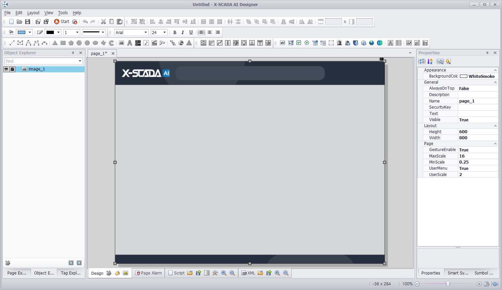The width and height of the screenshot is (502, 290).
Task: Toggle visibility eye for image_1
Action: coord(6,69)
